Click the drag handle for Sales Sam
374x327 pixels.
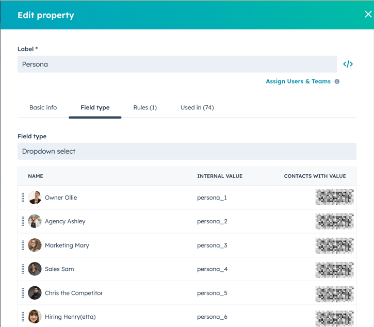pyautogui.click(x=23, y=269)
